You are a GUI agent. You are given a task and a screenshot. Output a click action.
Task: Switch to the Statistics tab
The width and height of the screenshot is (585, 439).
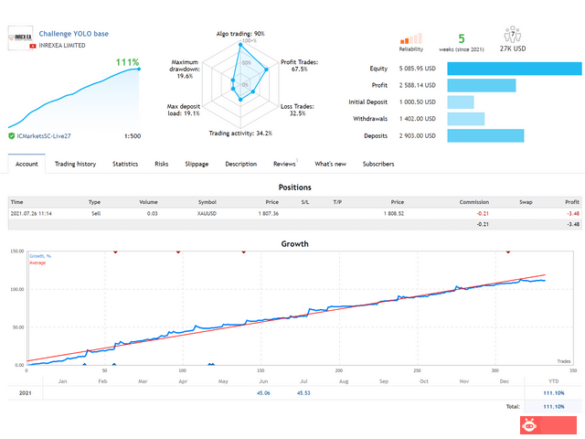tap(125, 164)
